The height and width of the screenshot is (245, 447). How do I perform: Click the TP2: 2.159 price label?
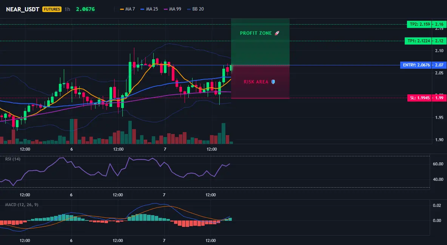click(x=419, y=24)
